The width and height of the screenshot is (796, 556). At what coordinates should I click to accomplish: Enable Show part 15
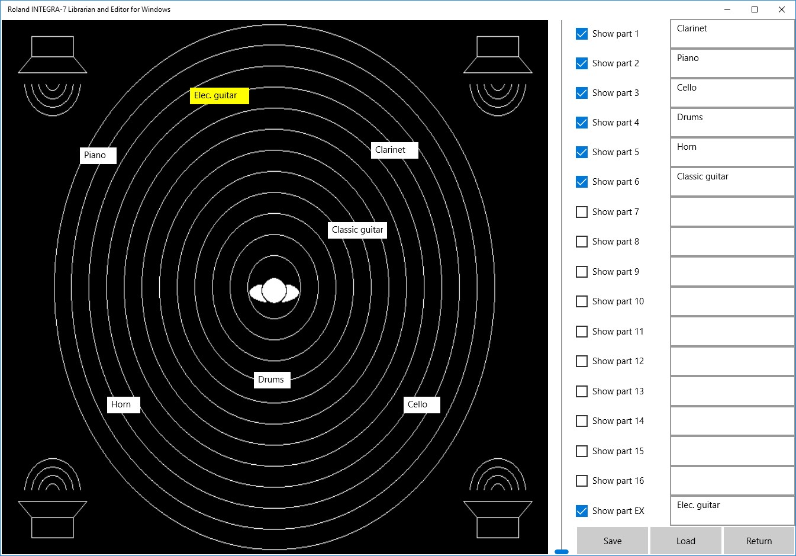click(x=582, y=451)
